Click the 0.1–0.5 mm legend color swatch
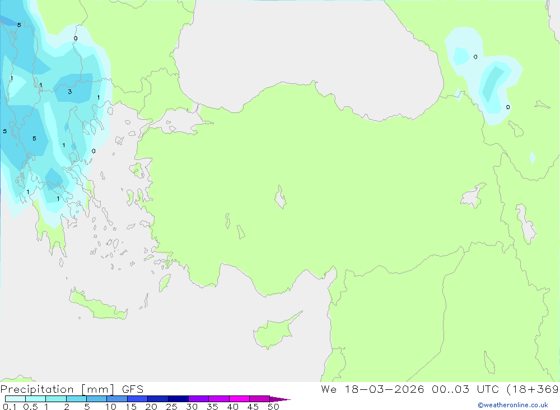 15,399
